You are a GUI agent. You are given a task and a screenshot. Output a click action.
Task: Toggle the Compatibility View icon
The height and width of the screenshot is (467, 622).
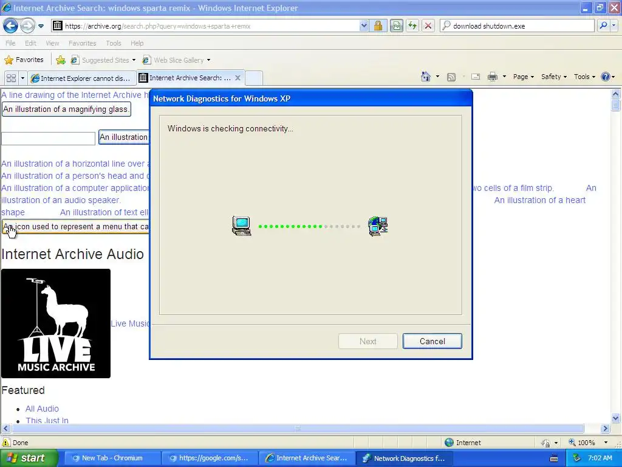pos(396,26)
